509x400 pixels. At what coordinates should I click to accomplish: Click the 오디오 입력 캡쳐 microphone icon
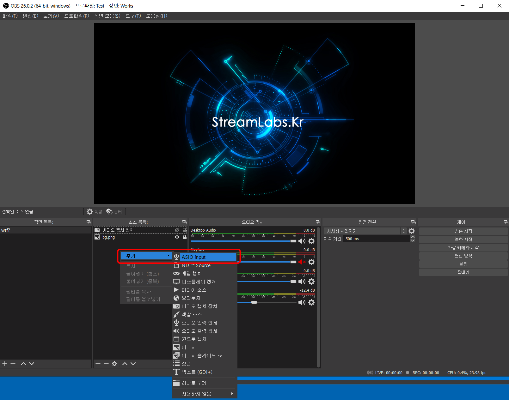(176, 323)
